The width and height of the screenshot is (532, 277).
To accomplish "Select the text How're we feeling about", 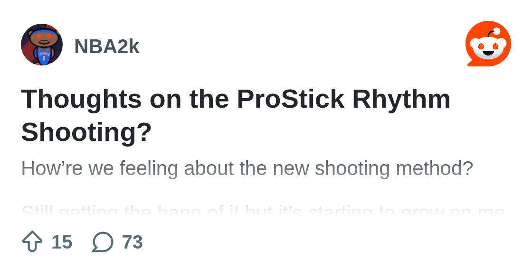I will pyautogui.click(x=127, y=168).
